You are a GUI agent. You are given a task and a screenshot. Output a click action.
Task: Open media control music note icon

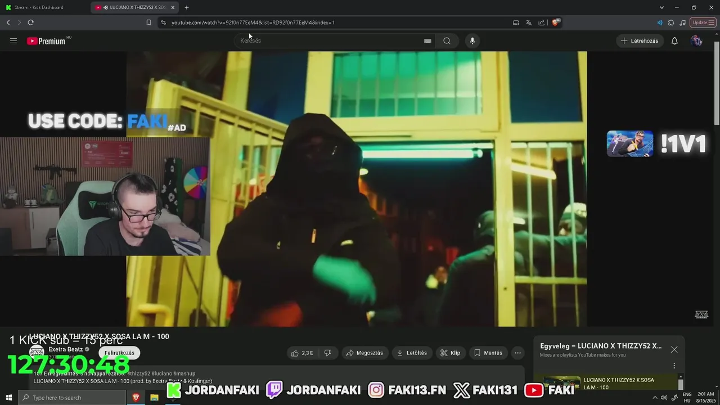(682, 22)
